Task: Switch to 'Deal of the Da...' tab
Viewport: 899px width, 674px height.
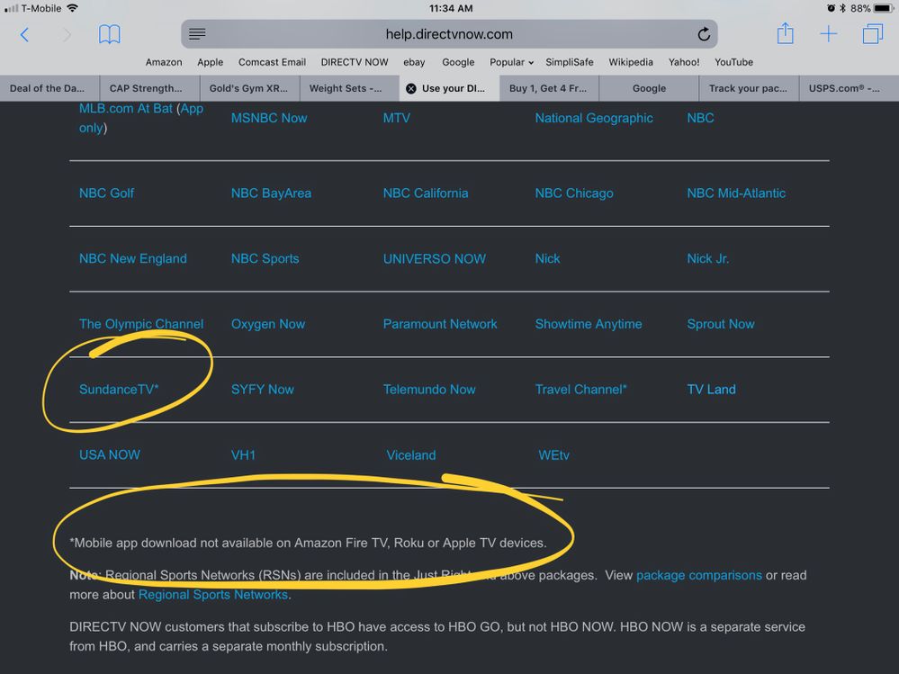Action: [x=49, y=88]
